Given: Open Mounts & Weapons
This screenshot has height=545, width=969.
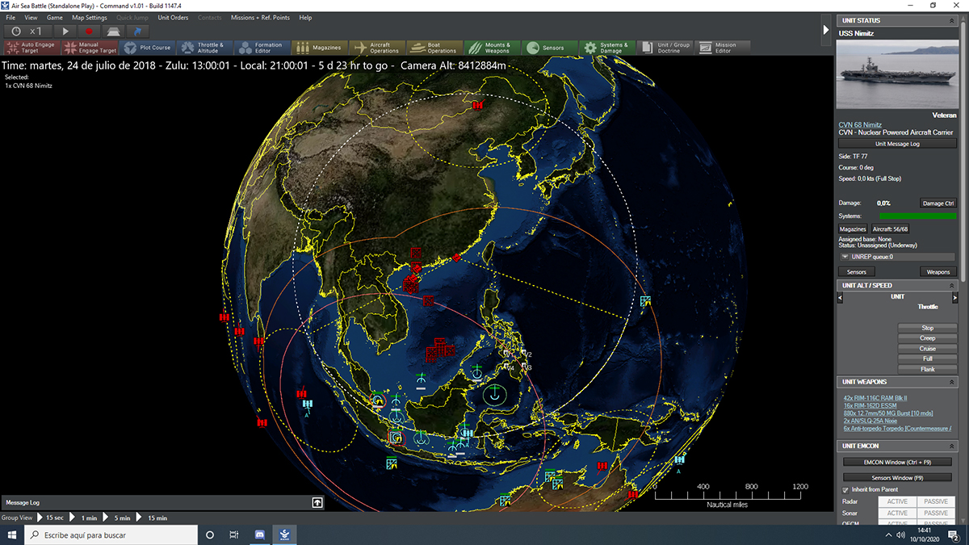Looking at the screenshot, I should 492,48.
